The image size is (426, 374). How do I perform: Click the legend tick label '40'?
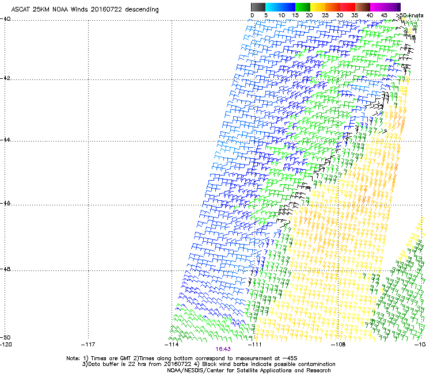(370, 16)
